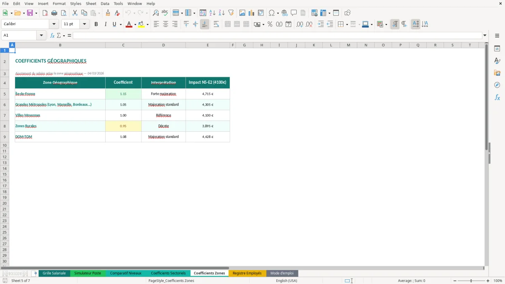Open sidebar Navigator panel
Image resolution: width=505 pixels, height=284 pixels.
point(497,85)
